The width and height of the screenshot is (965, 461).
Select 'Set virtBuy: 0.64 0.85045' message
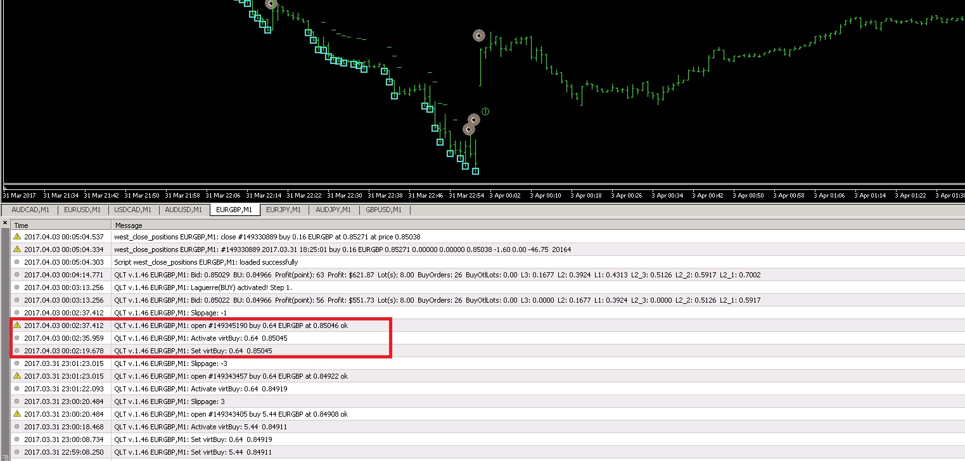coord(193,351)
